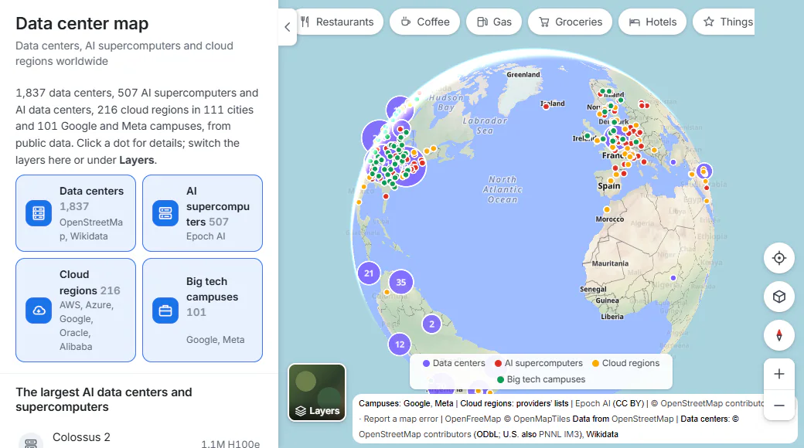This screenshot has width=804, height=448.
Task: Toggle the AI supercomputers 507 layer card
Action: [x=203, y=213]
